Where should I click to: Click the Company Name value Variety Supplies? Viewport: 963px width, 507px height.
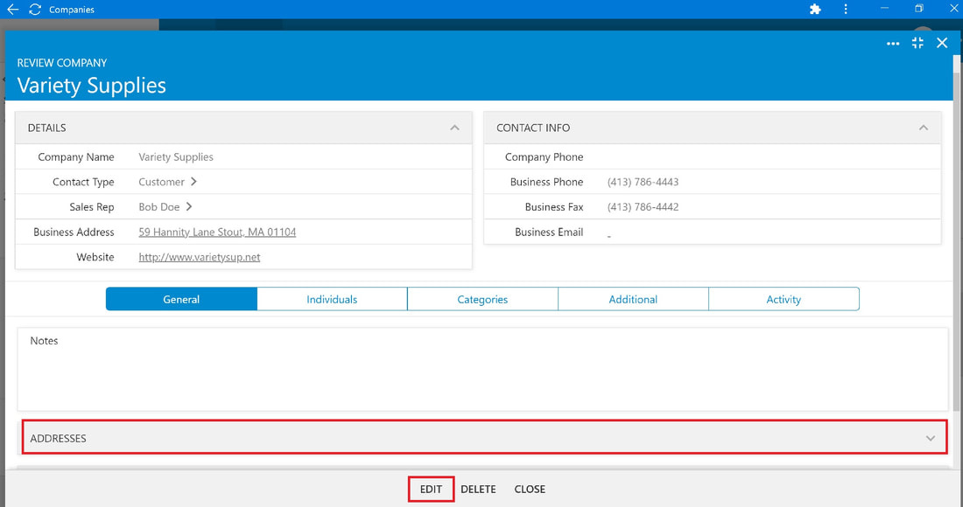pos(176,157)
